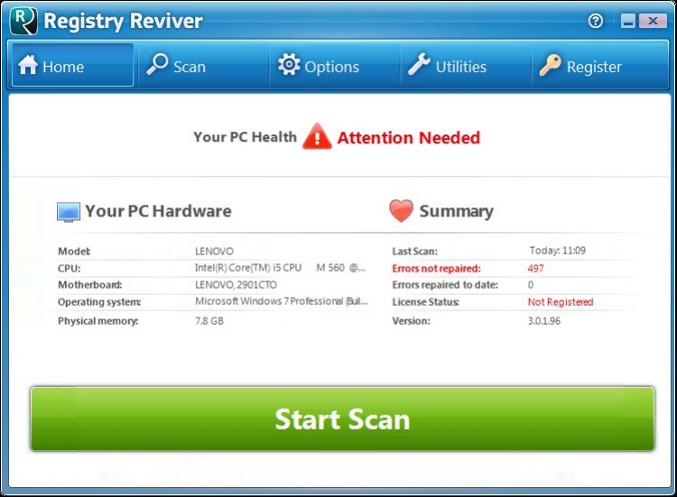
Task: Click the Errors not repaired label
Action: click(436, 269)
